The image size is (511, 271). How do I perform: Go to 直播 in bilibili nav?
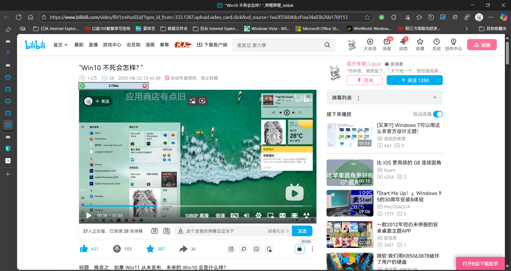pos(93,45)
